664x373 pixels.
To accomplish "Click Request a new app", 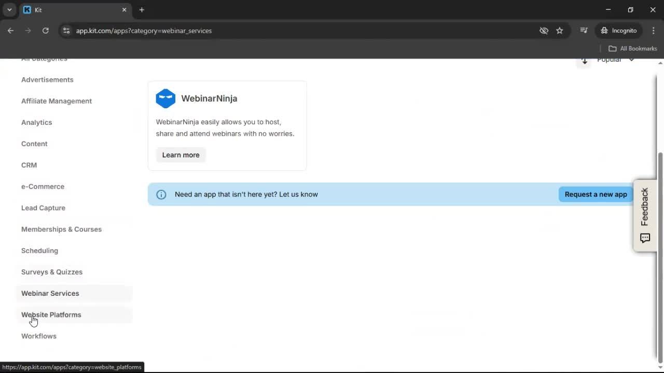I will (x=596, y=194).
